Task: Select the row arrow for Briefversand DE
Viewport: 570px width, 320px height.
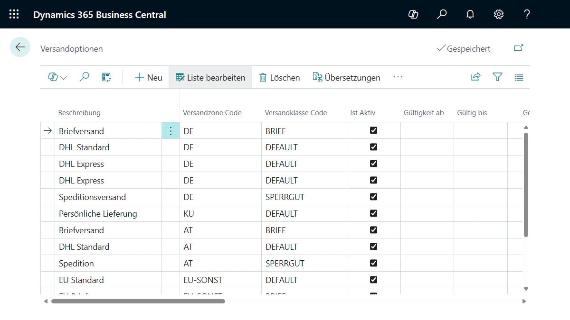Action: [x=47, y=131]
